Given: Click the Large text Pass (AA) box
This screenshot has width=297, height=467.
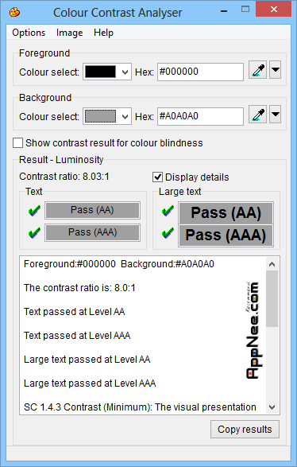Looking at the screenshot, I should (226, 213).
